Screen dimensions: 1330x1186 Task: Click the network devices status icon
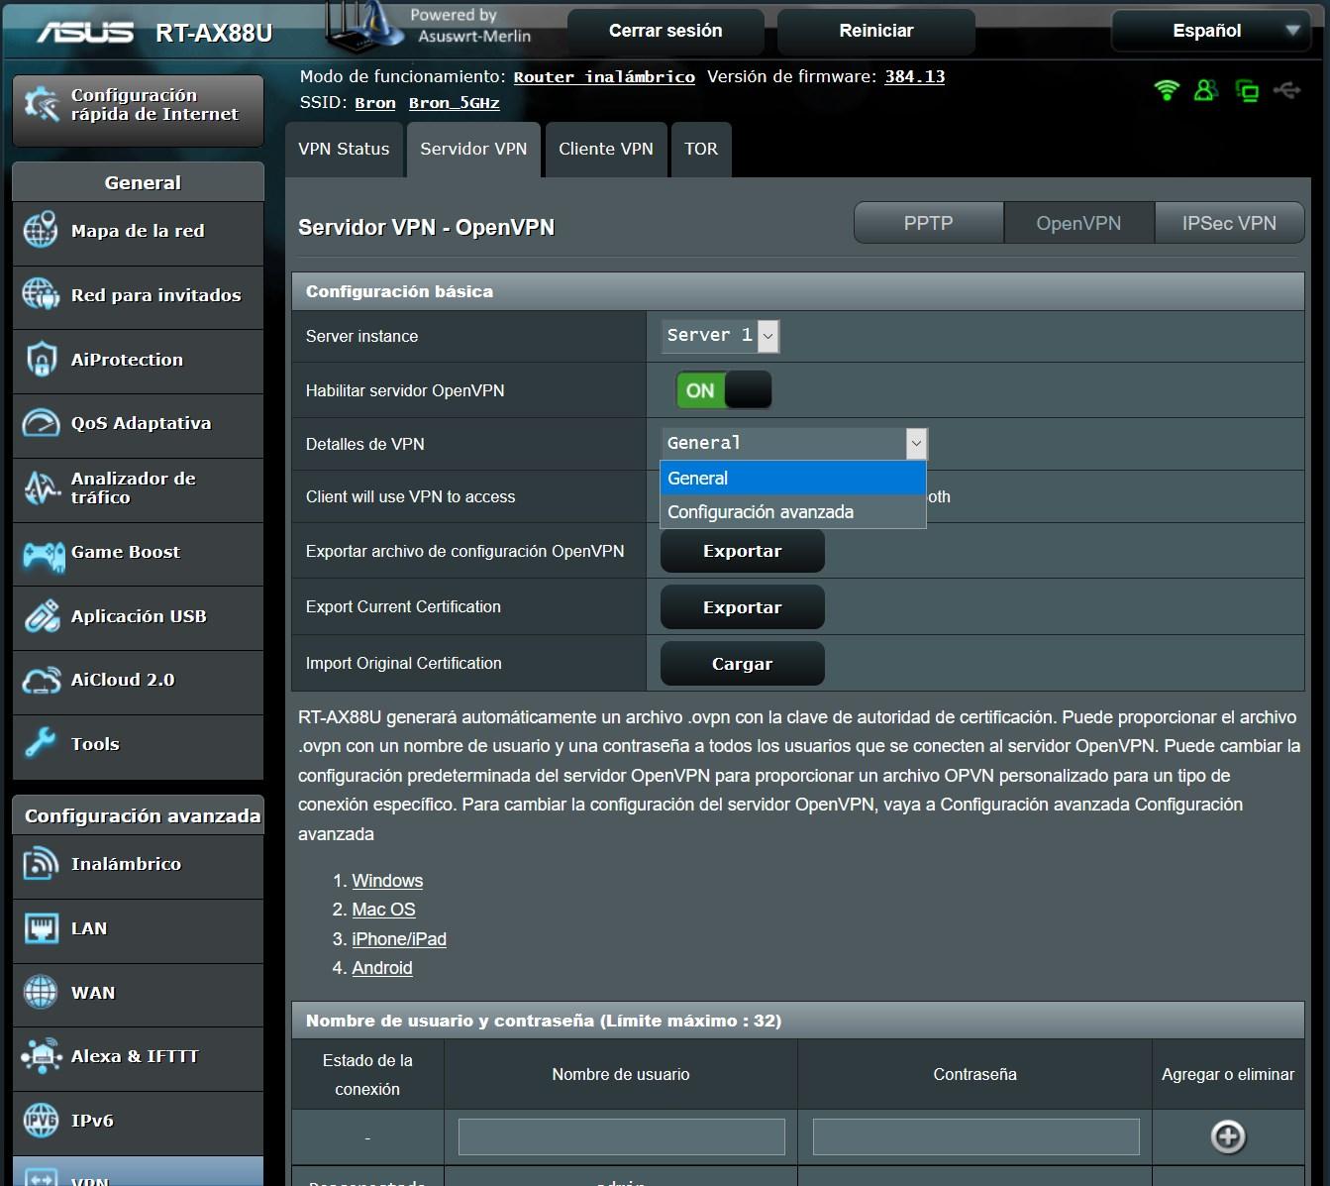[x=1247, y=91]
